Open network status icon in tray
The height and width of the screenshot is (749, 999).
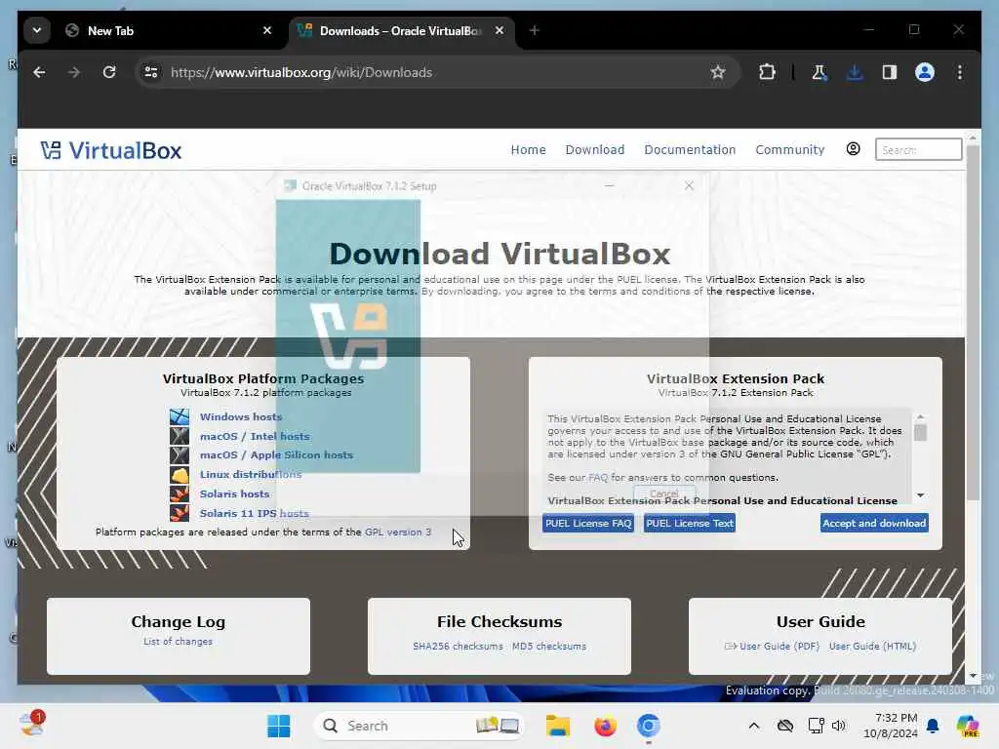816,726
